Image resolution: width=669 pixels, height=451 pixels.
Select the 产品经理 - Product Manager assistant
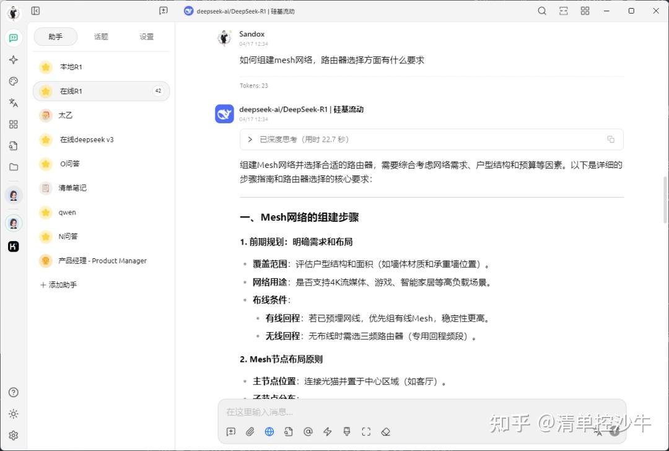click(101, 260)
